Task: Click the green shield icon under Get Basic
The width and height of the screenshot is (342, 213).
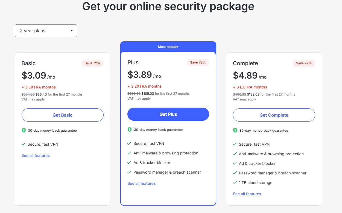Action: (x=24, y=130)
